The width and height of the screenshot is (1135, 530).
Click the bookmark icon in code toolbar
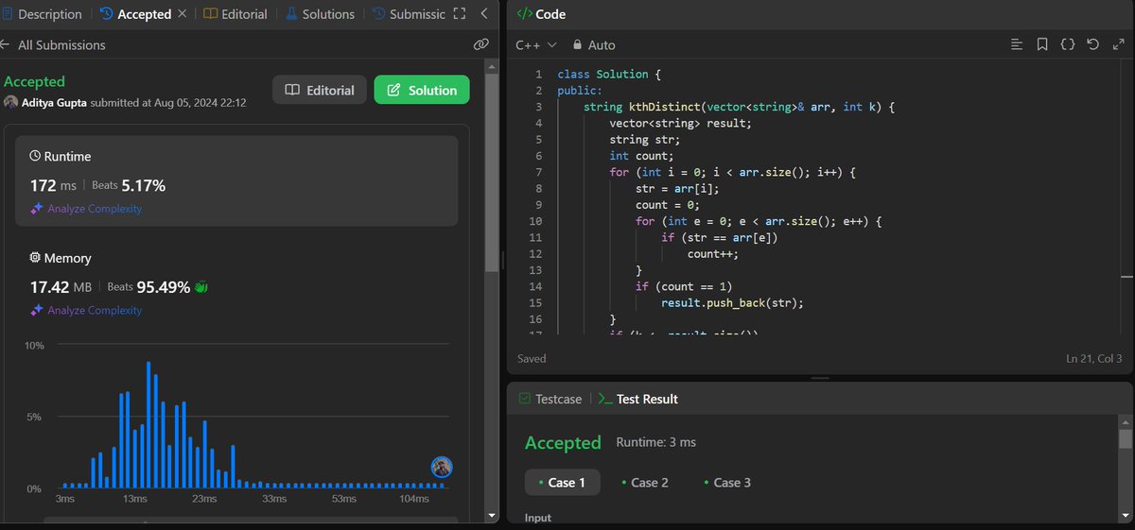pos(1041,44)
